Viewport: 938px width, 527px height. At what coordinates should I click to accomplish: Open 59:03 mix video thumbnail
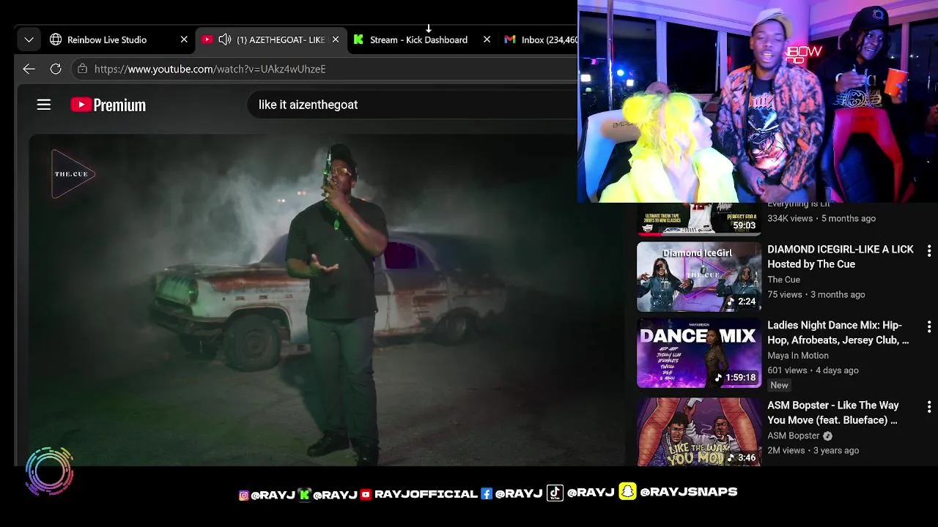699,219
